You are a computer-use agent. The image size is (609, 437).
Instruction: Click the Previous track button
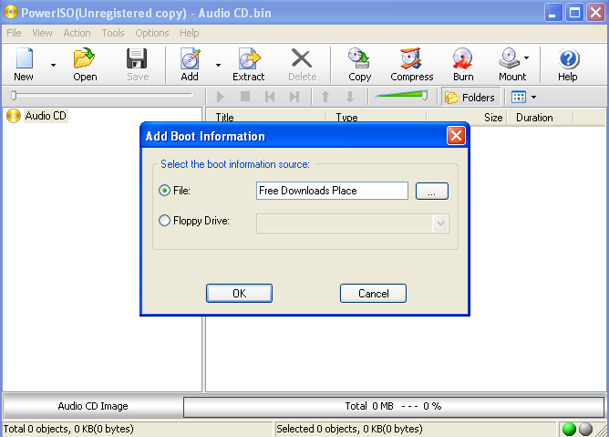(270, 97)
